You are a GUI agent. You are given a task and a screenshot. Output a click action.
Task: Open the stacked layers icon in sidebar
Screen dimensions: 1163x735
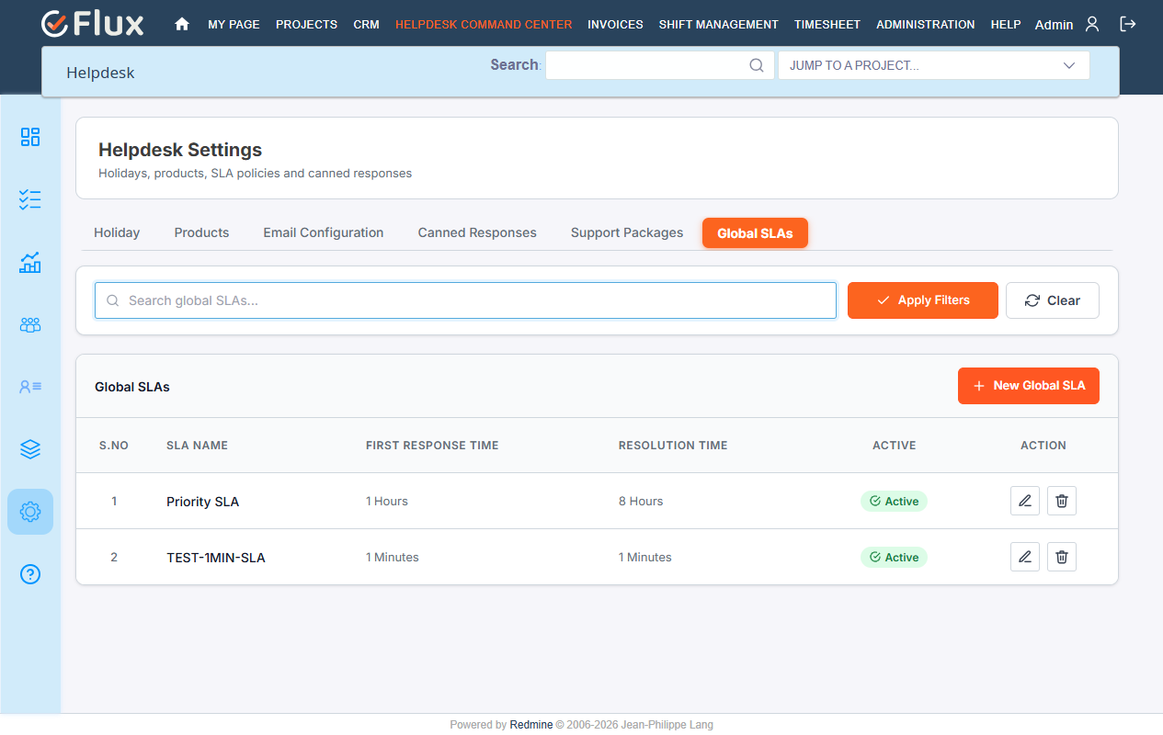pos(30,449)
